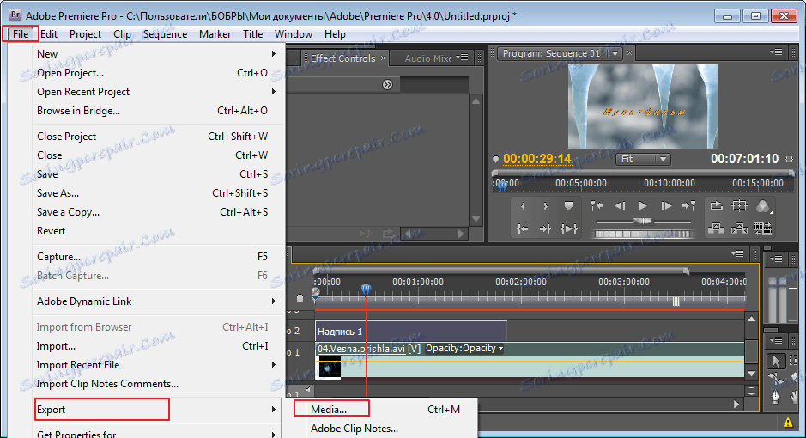Open audio meters panel flyout menu
This screenshot has height=438, width=806.
click(x=776, y=259)
